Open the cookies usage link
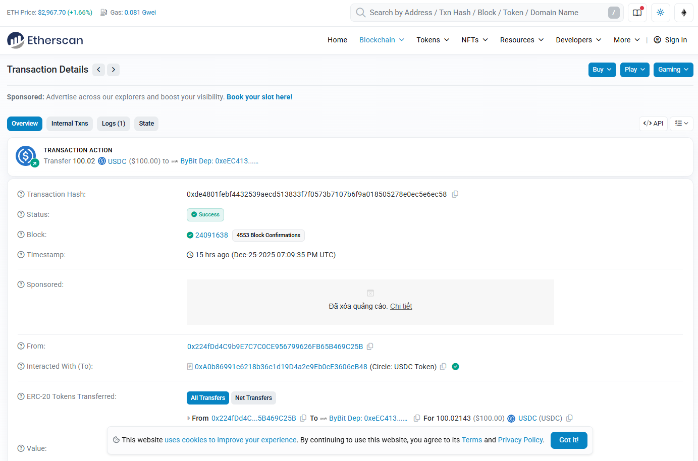Viewport: 698px width, 461px height. [x=231, y=440]
